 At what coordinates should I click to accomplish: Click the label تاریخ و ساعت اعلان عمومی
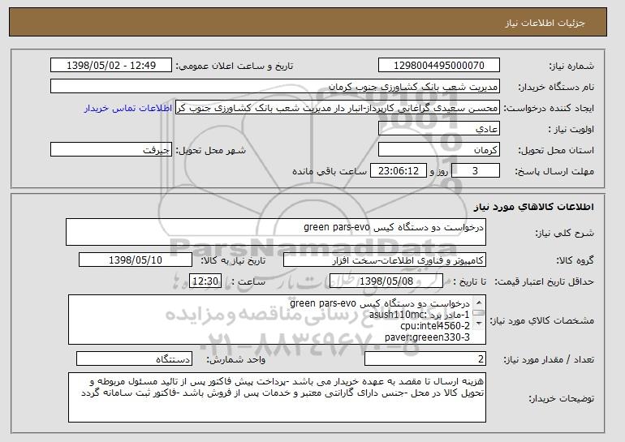click(x=235, y=66)
